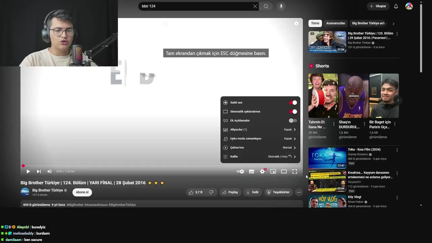
Task: Open the options menu for the KısaKısa video
Action: click(x=397, y=173)
